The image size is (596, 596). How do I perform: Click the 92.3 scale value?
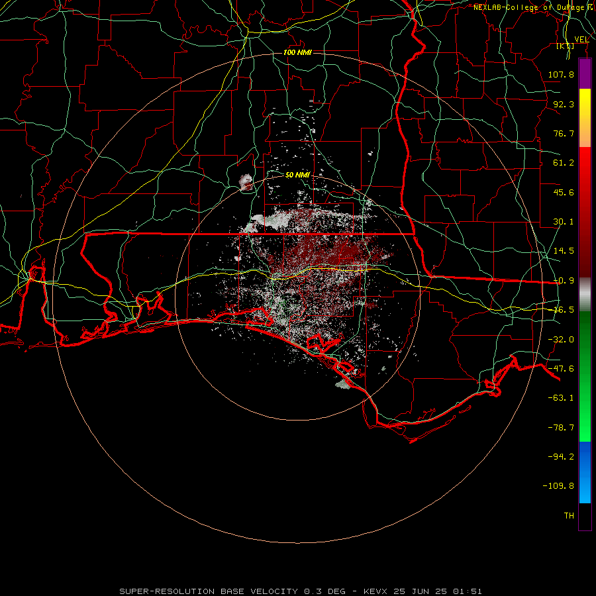tap(564, 104)
